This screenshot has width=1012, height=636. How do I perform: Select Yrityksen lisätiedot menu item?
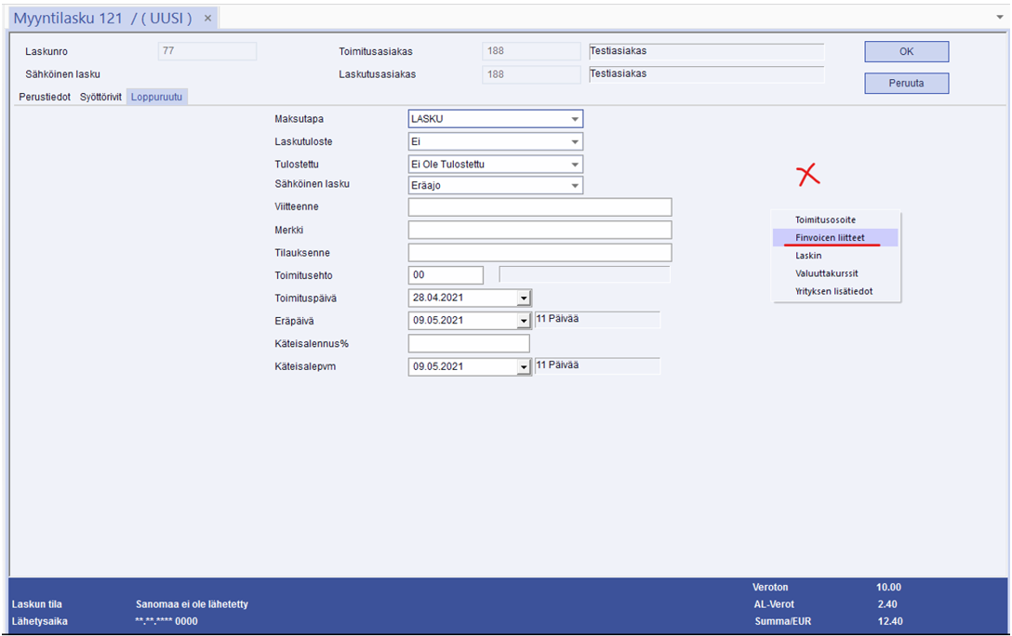coord(833,292)
